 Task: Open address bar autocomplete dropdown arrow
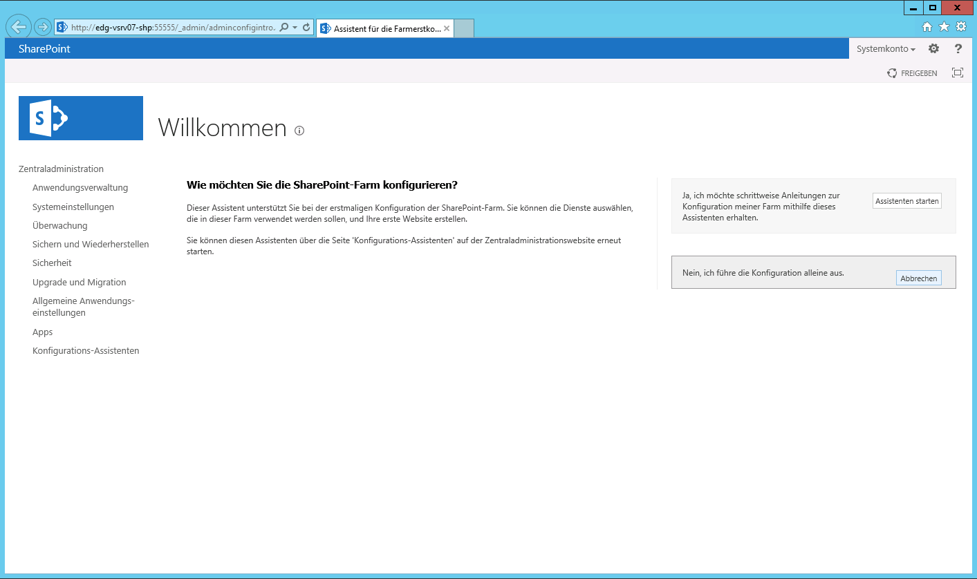[x=295, y=28]
